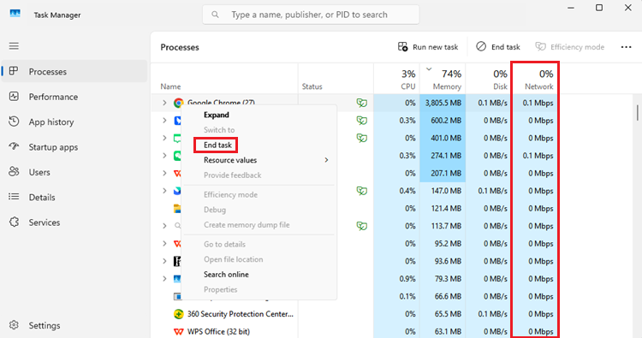Click the 0.9% CPU cell
This screenshot has width=642, height=338.
click(x=396, y=279)
